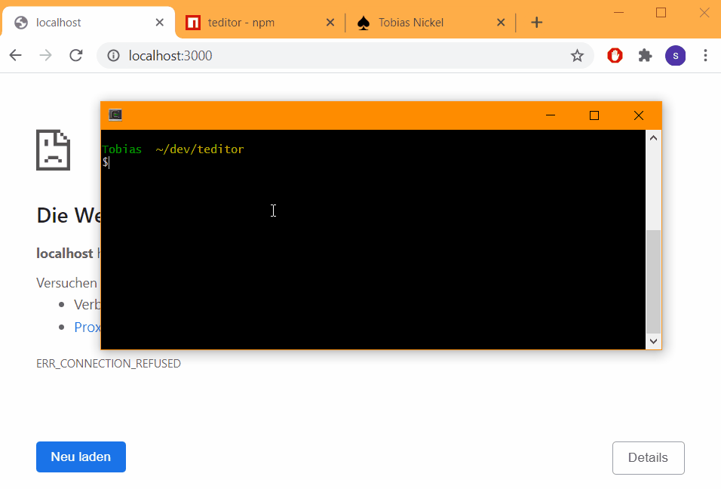Image resolution: width=721 pixels, height=489 pixels.
Task: Switch to the Tobias Nickel tab
Action: (411, 23)
